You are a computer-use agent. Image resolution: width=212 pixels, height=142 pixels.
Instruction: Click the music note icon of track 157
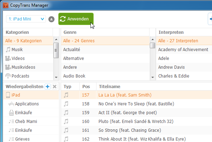66,95
